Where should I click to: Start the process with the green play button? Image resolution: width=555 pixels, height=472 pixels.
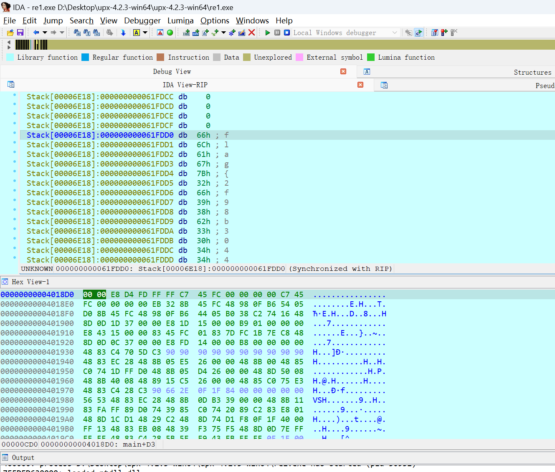[x=268, y=33]
